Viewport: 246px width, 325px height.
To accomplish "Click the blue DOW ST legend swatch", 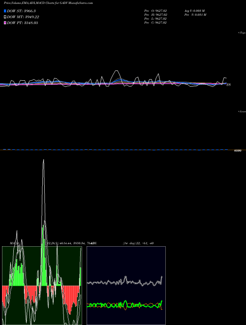I will click(5, 11).
